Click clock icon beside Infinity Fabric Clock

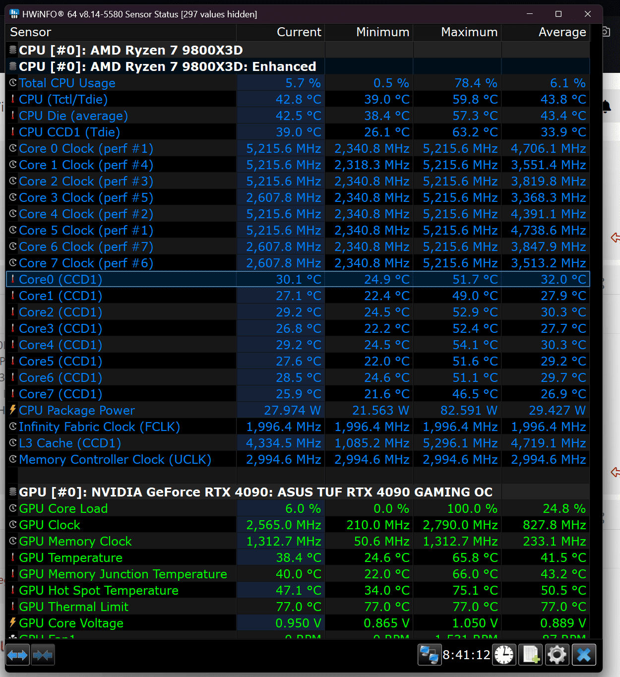(x=13, y=426)
